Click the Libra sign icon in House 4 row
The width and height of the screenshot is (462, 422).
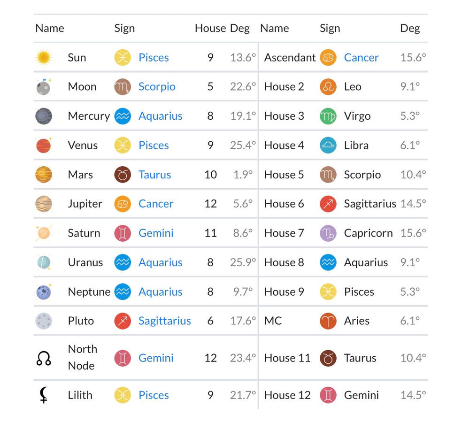click(x=328, y=145)
